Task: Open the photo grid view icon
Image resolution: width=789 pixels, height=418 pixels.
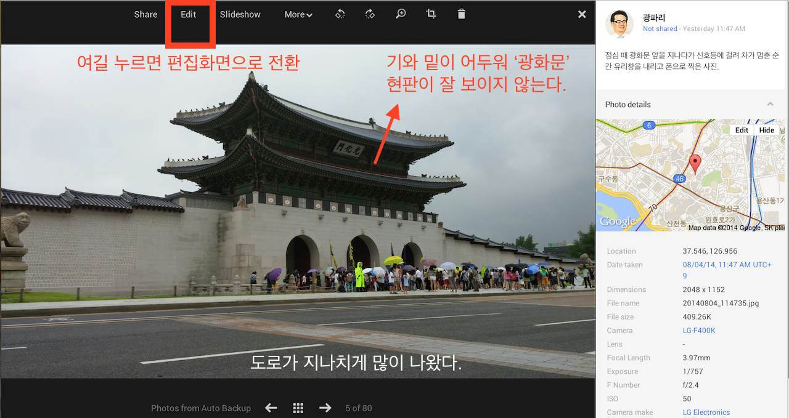Action: [298, 408]
